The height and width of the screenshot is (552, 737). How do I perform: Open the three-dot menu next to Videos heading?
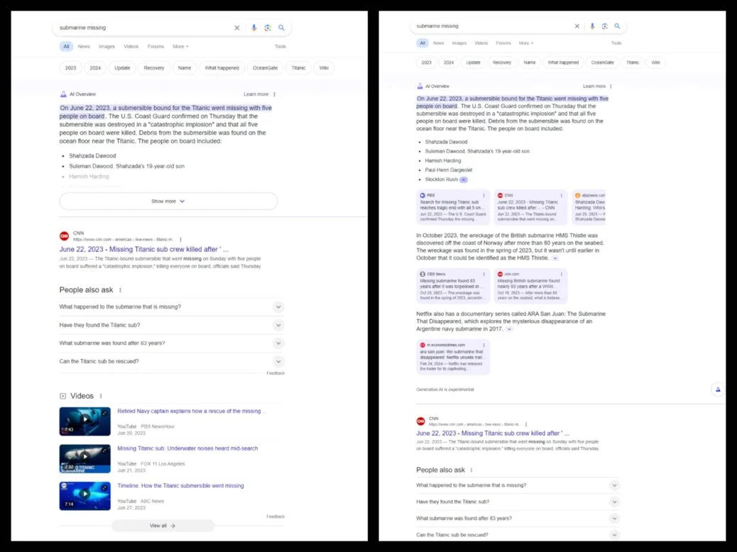point(101,396)
